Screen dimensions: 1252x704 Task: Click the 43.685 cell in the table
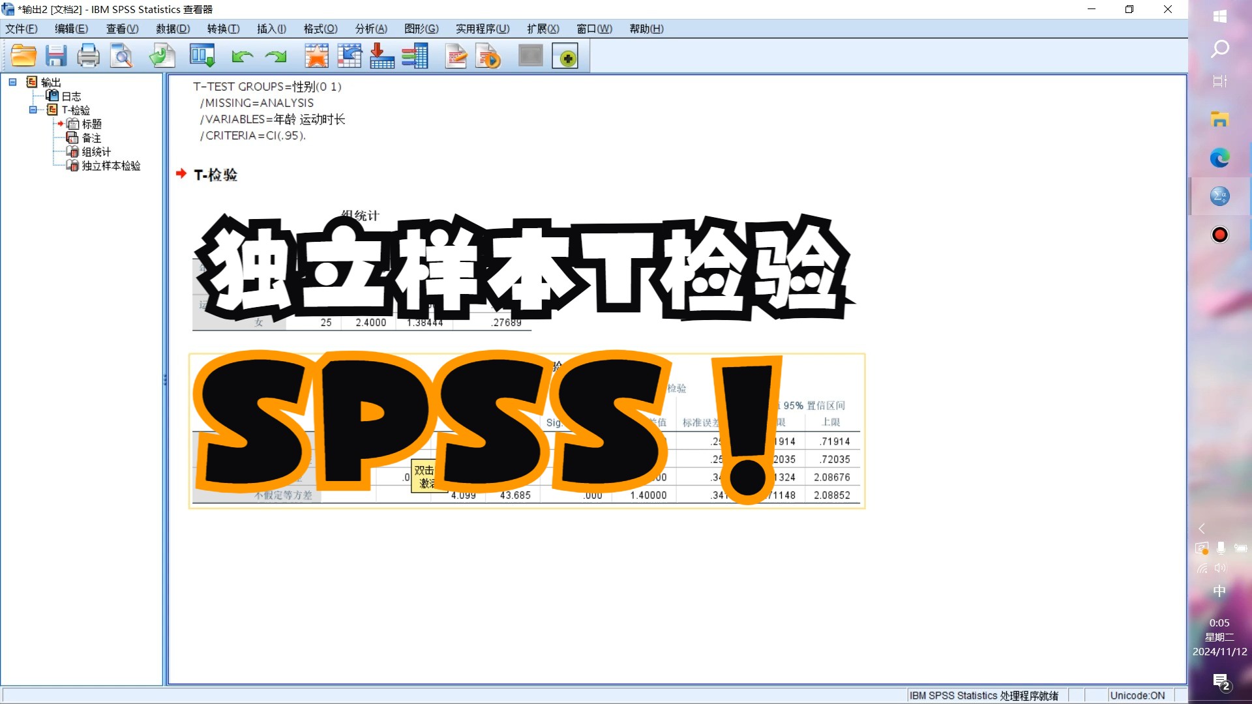[515, 495]
